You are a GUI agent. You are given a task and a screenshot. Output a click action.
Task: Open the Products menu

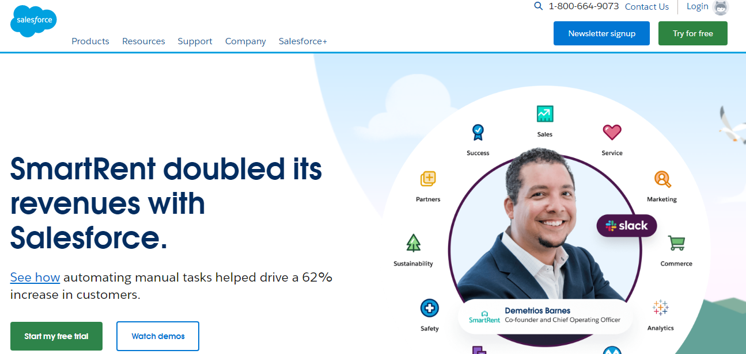90,41
